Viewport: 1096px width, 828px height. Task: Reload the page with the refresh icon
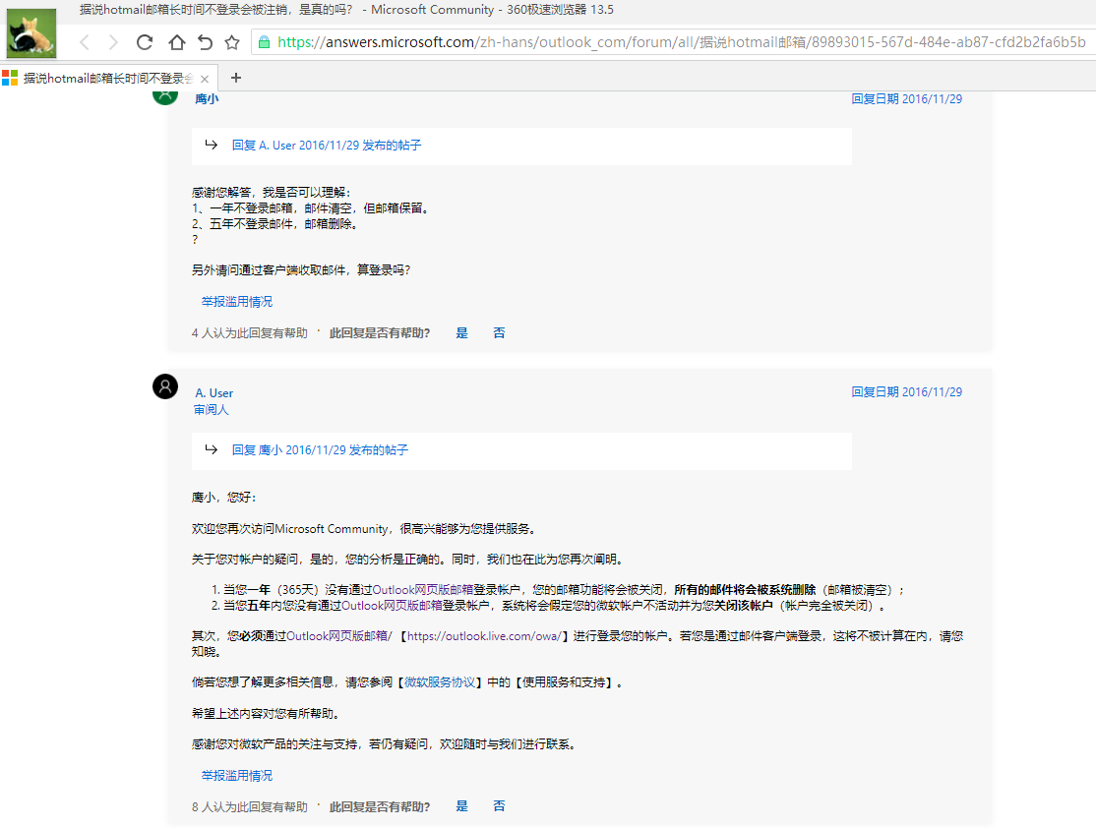(145, 42)
